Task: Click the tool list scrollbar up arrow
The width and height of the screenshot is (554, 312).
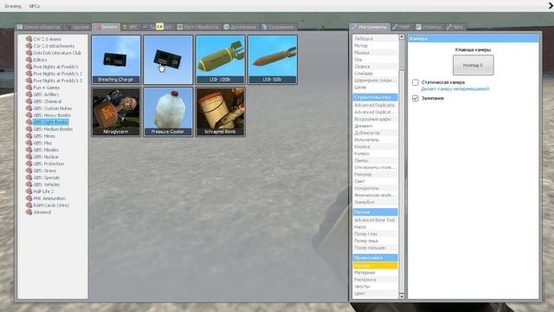Action: point(402,37)
